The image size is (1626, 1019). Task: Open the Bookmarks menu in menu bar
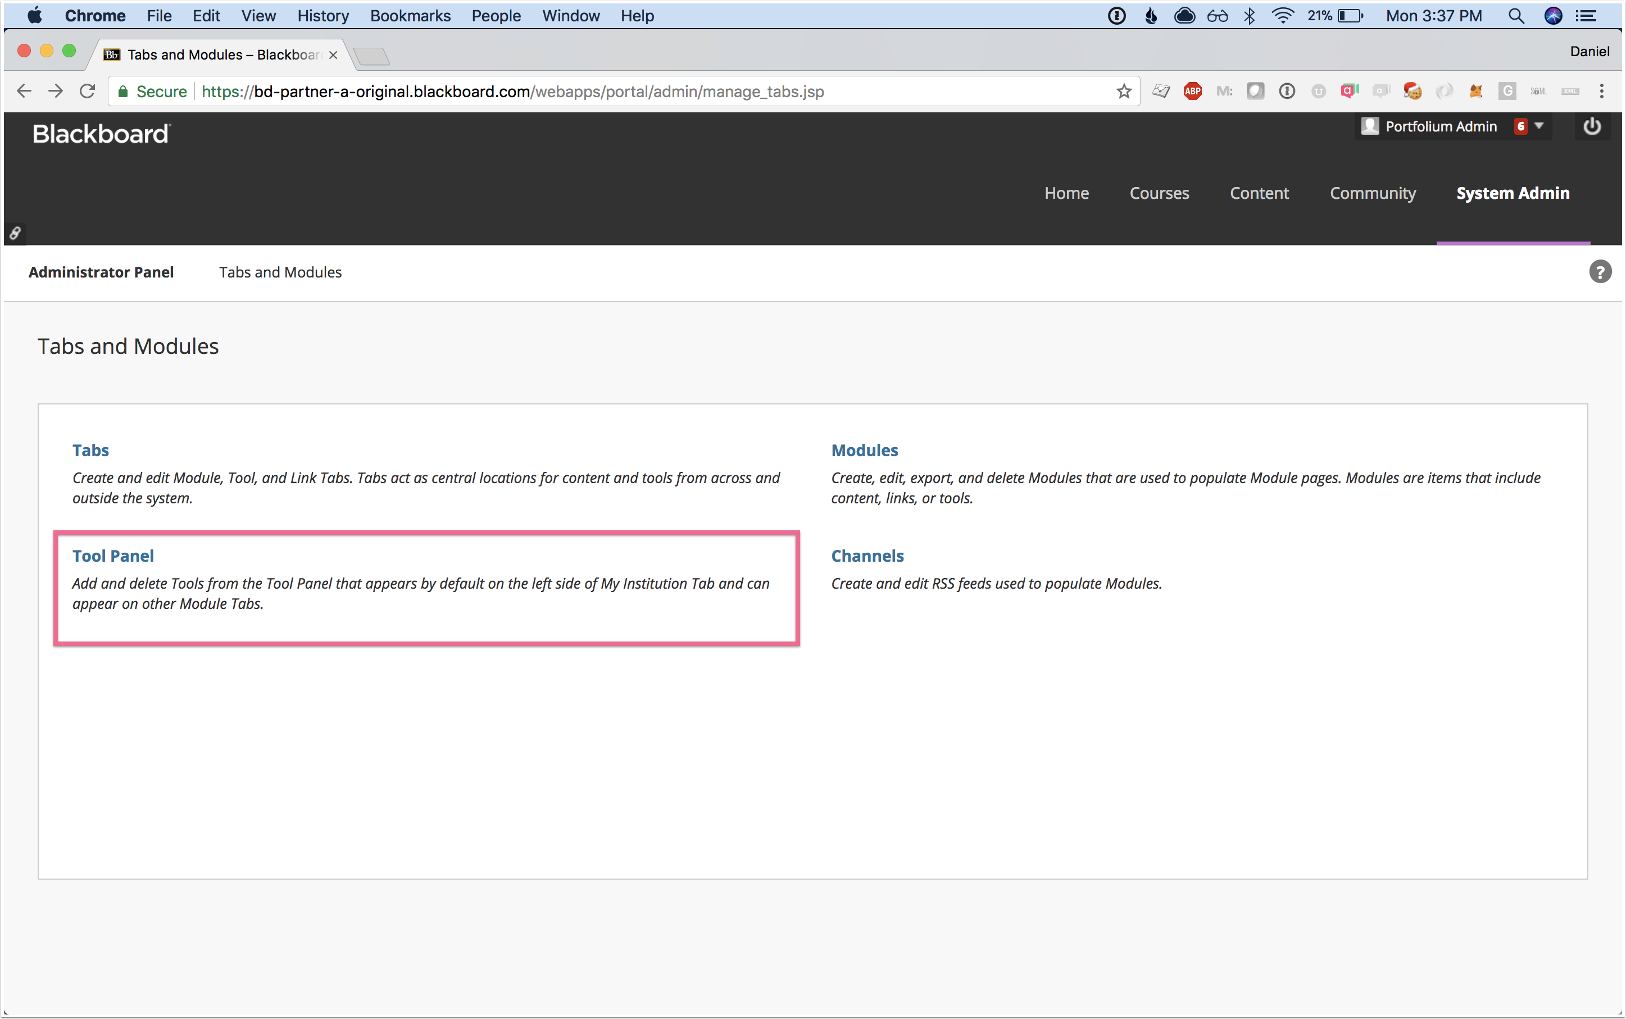pos(410,16)
